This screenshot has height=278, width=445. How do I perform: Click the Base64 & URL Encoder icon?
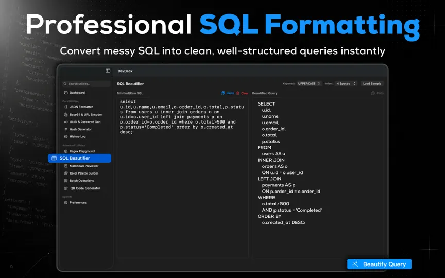tap(66, 115)
